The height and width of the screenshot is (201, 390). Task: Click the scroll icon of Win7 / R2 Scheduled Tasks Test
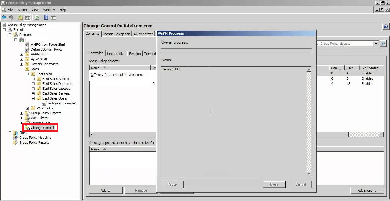[93, 74]
